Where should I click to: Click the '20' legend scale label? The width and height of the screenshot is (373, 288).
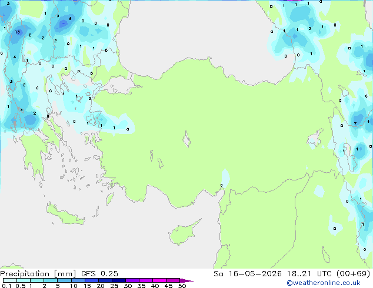101,286
